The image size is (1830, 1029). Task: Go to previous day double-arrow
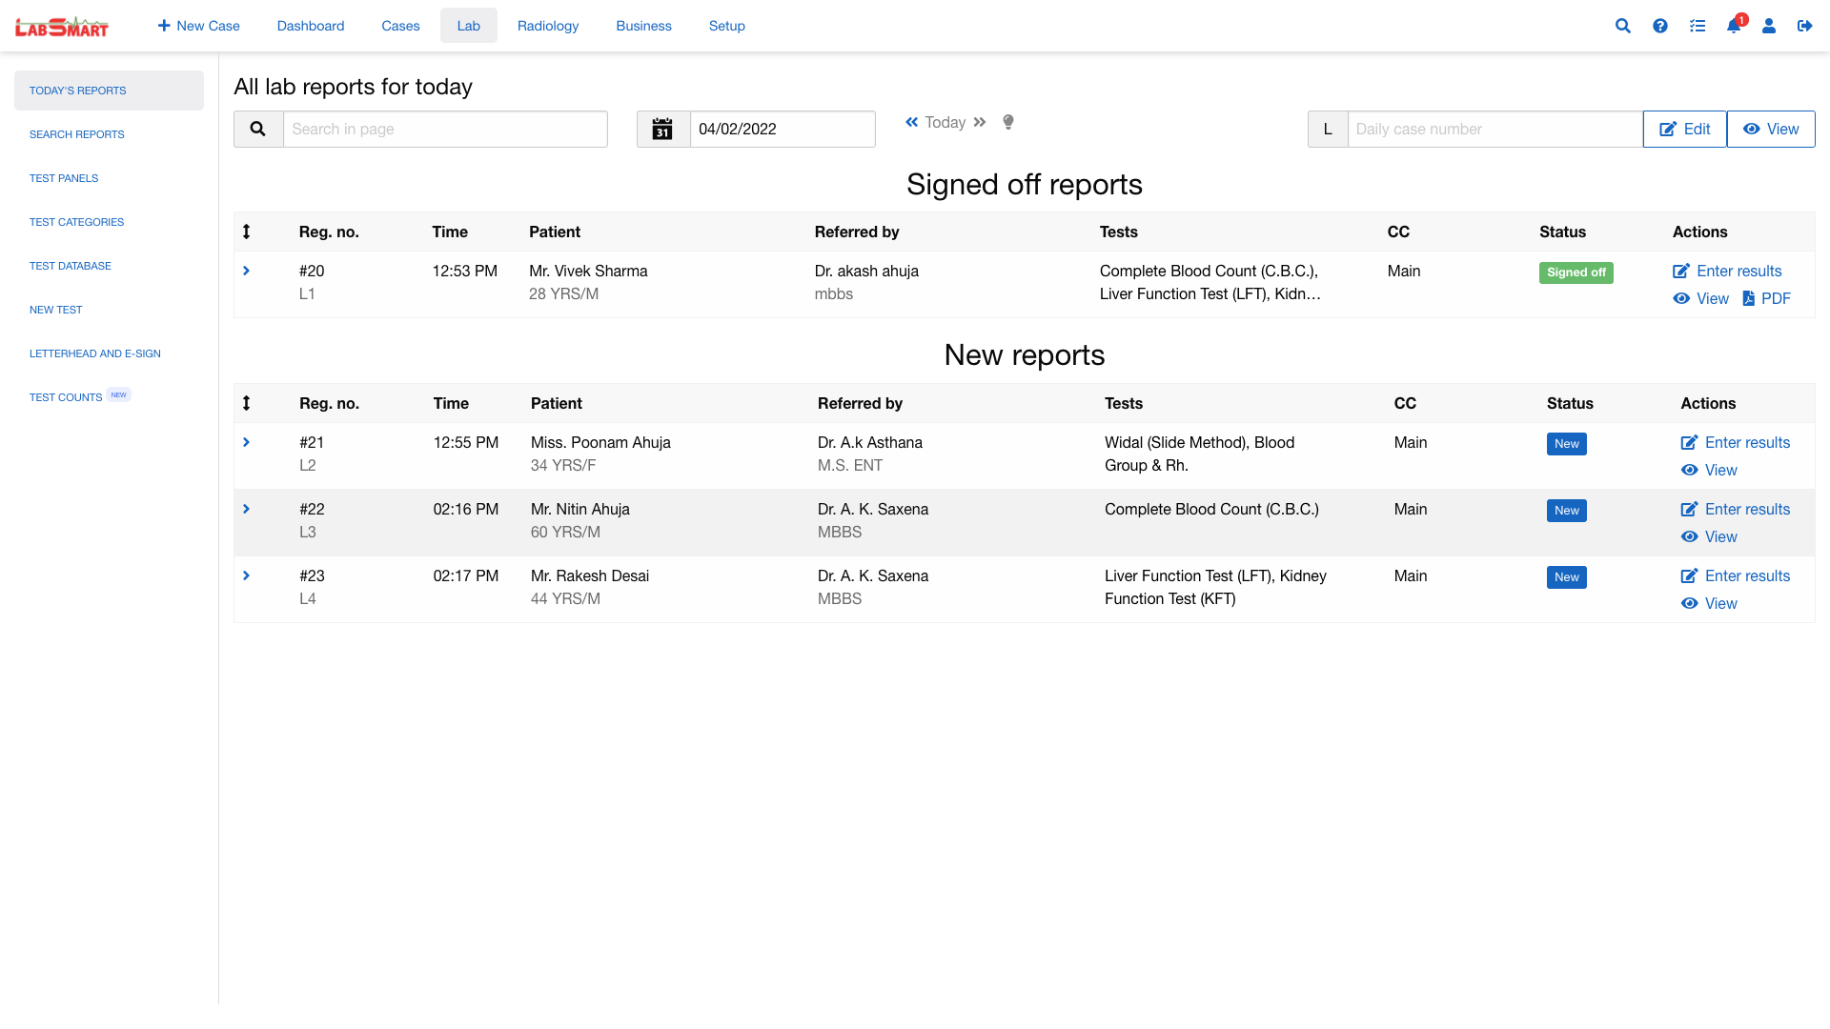[912, 122]
